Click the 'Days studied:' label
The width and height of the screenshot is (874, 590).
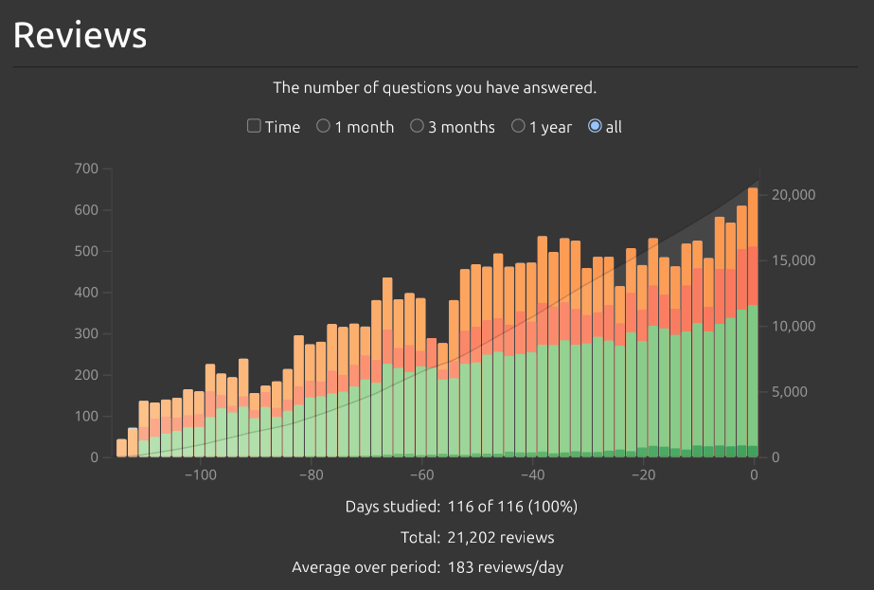393,507
